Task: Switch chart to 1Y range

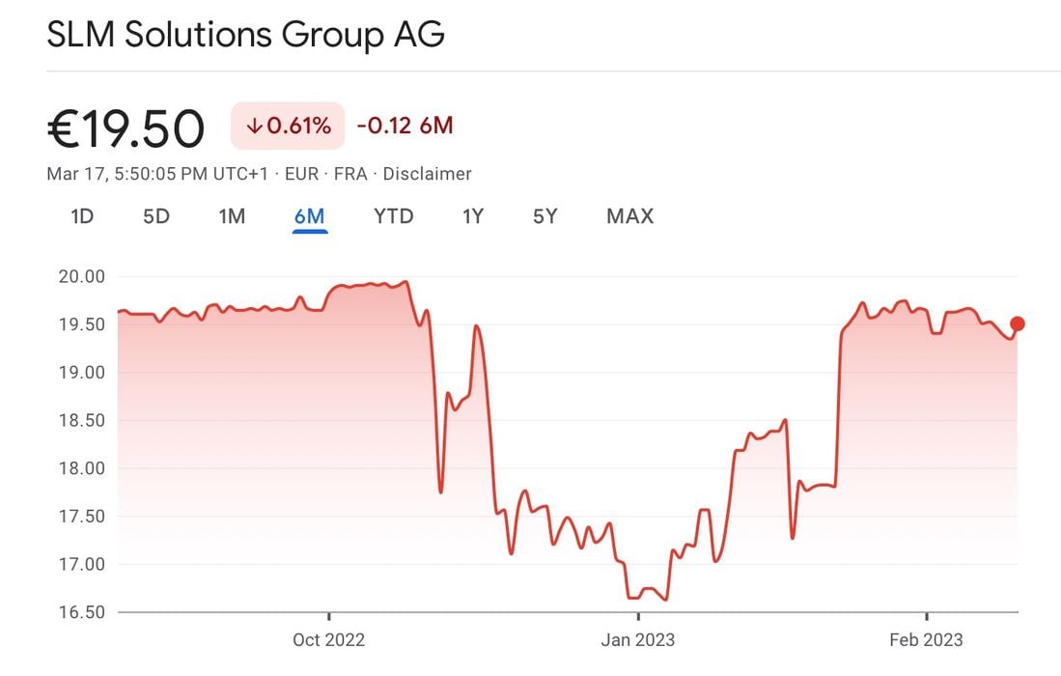Action: tap(472, 216)
